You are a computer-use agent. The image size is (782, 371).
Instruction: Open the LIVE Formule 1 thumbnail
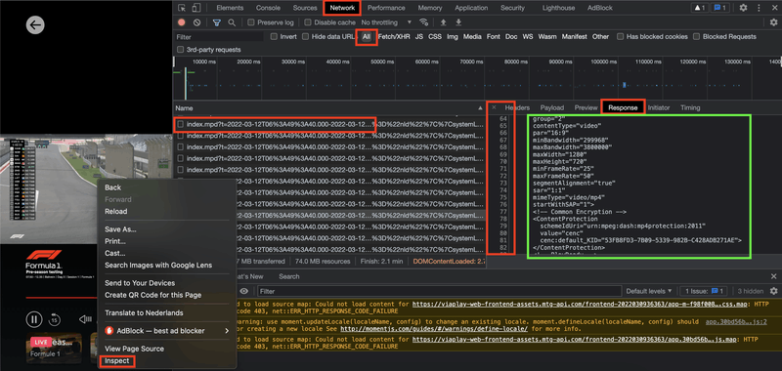point(54,348)
